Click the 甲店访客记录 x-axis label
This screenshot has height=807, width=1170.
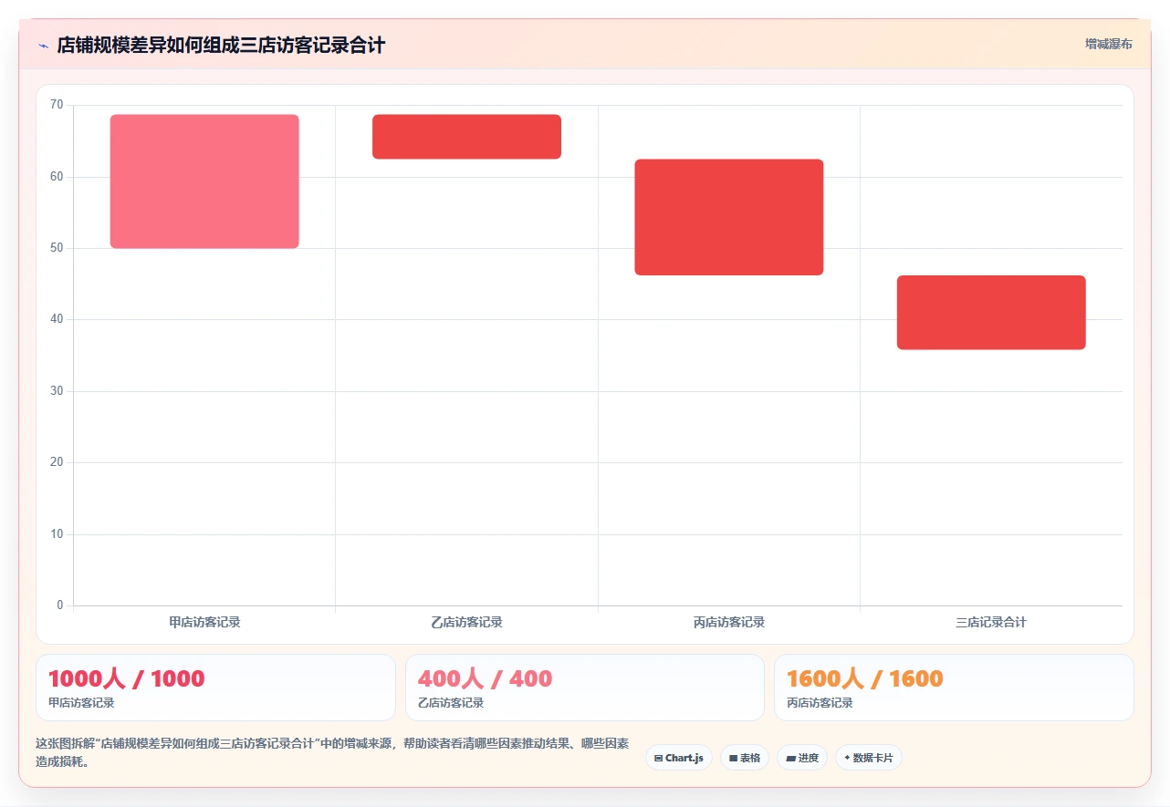[204, 623]
